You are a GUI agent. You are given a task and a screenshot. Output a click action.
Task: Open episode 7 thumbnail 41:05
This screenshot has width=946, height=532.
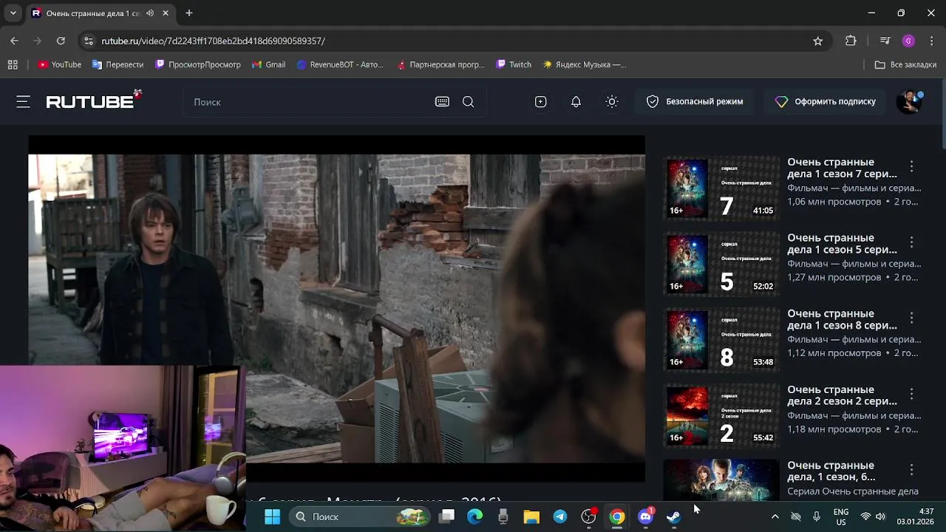721,188
